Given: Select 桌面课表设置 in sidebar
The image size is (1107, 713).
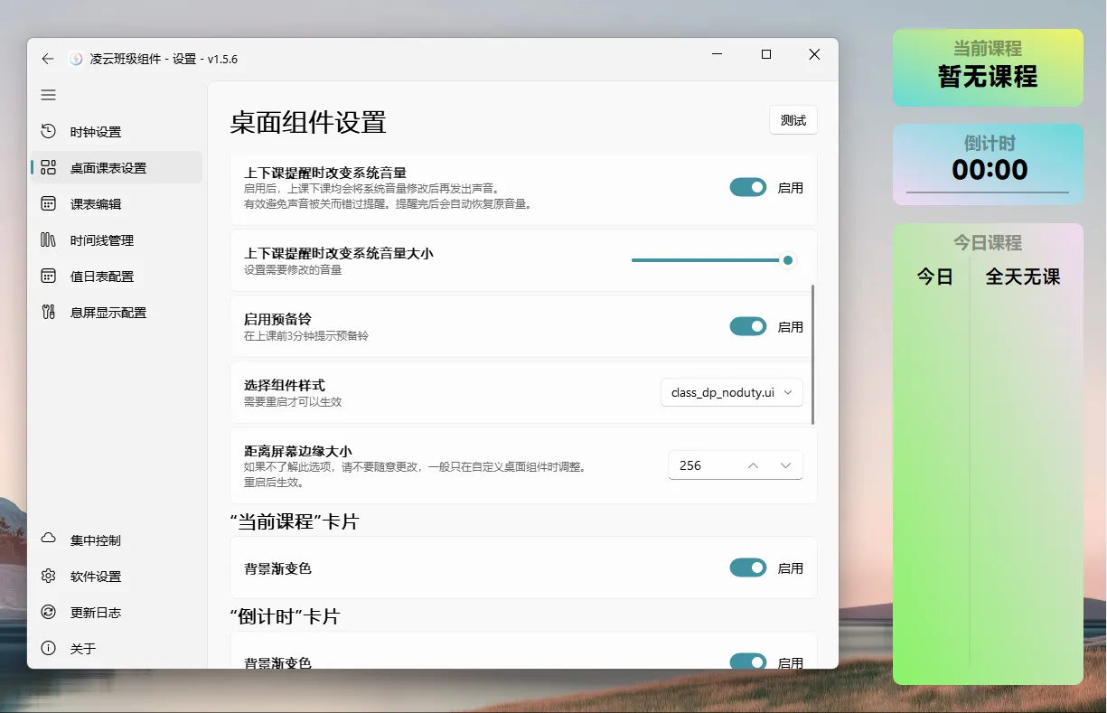Looking at the screenshot, I should (x=117, y=168).
